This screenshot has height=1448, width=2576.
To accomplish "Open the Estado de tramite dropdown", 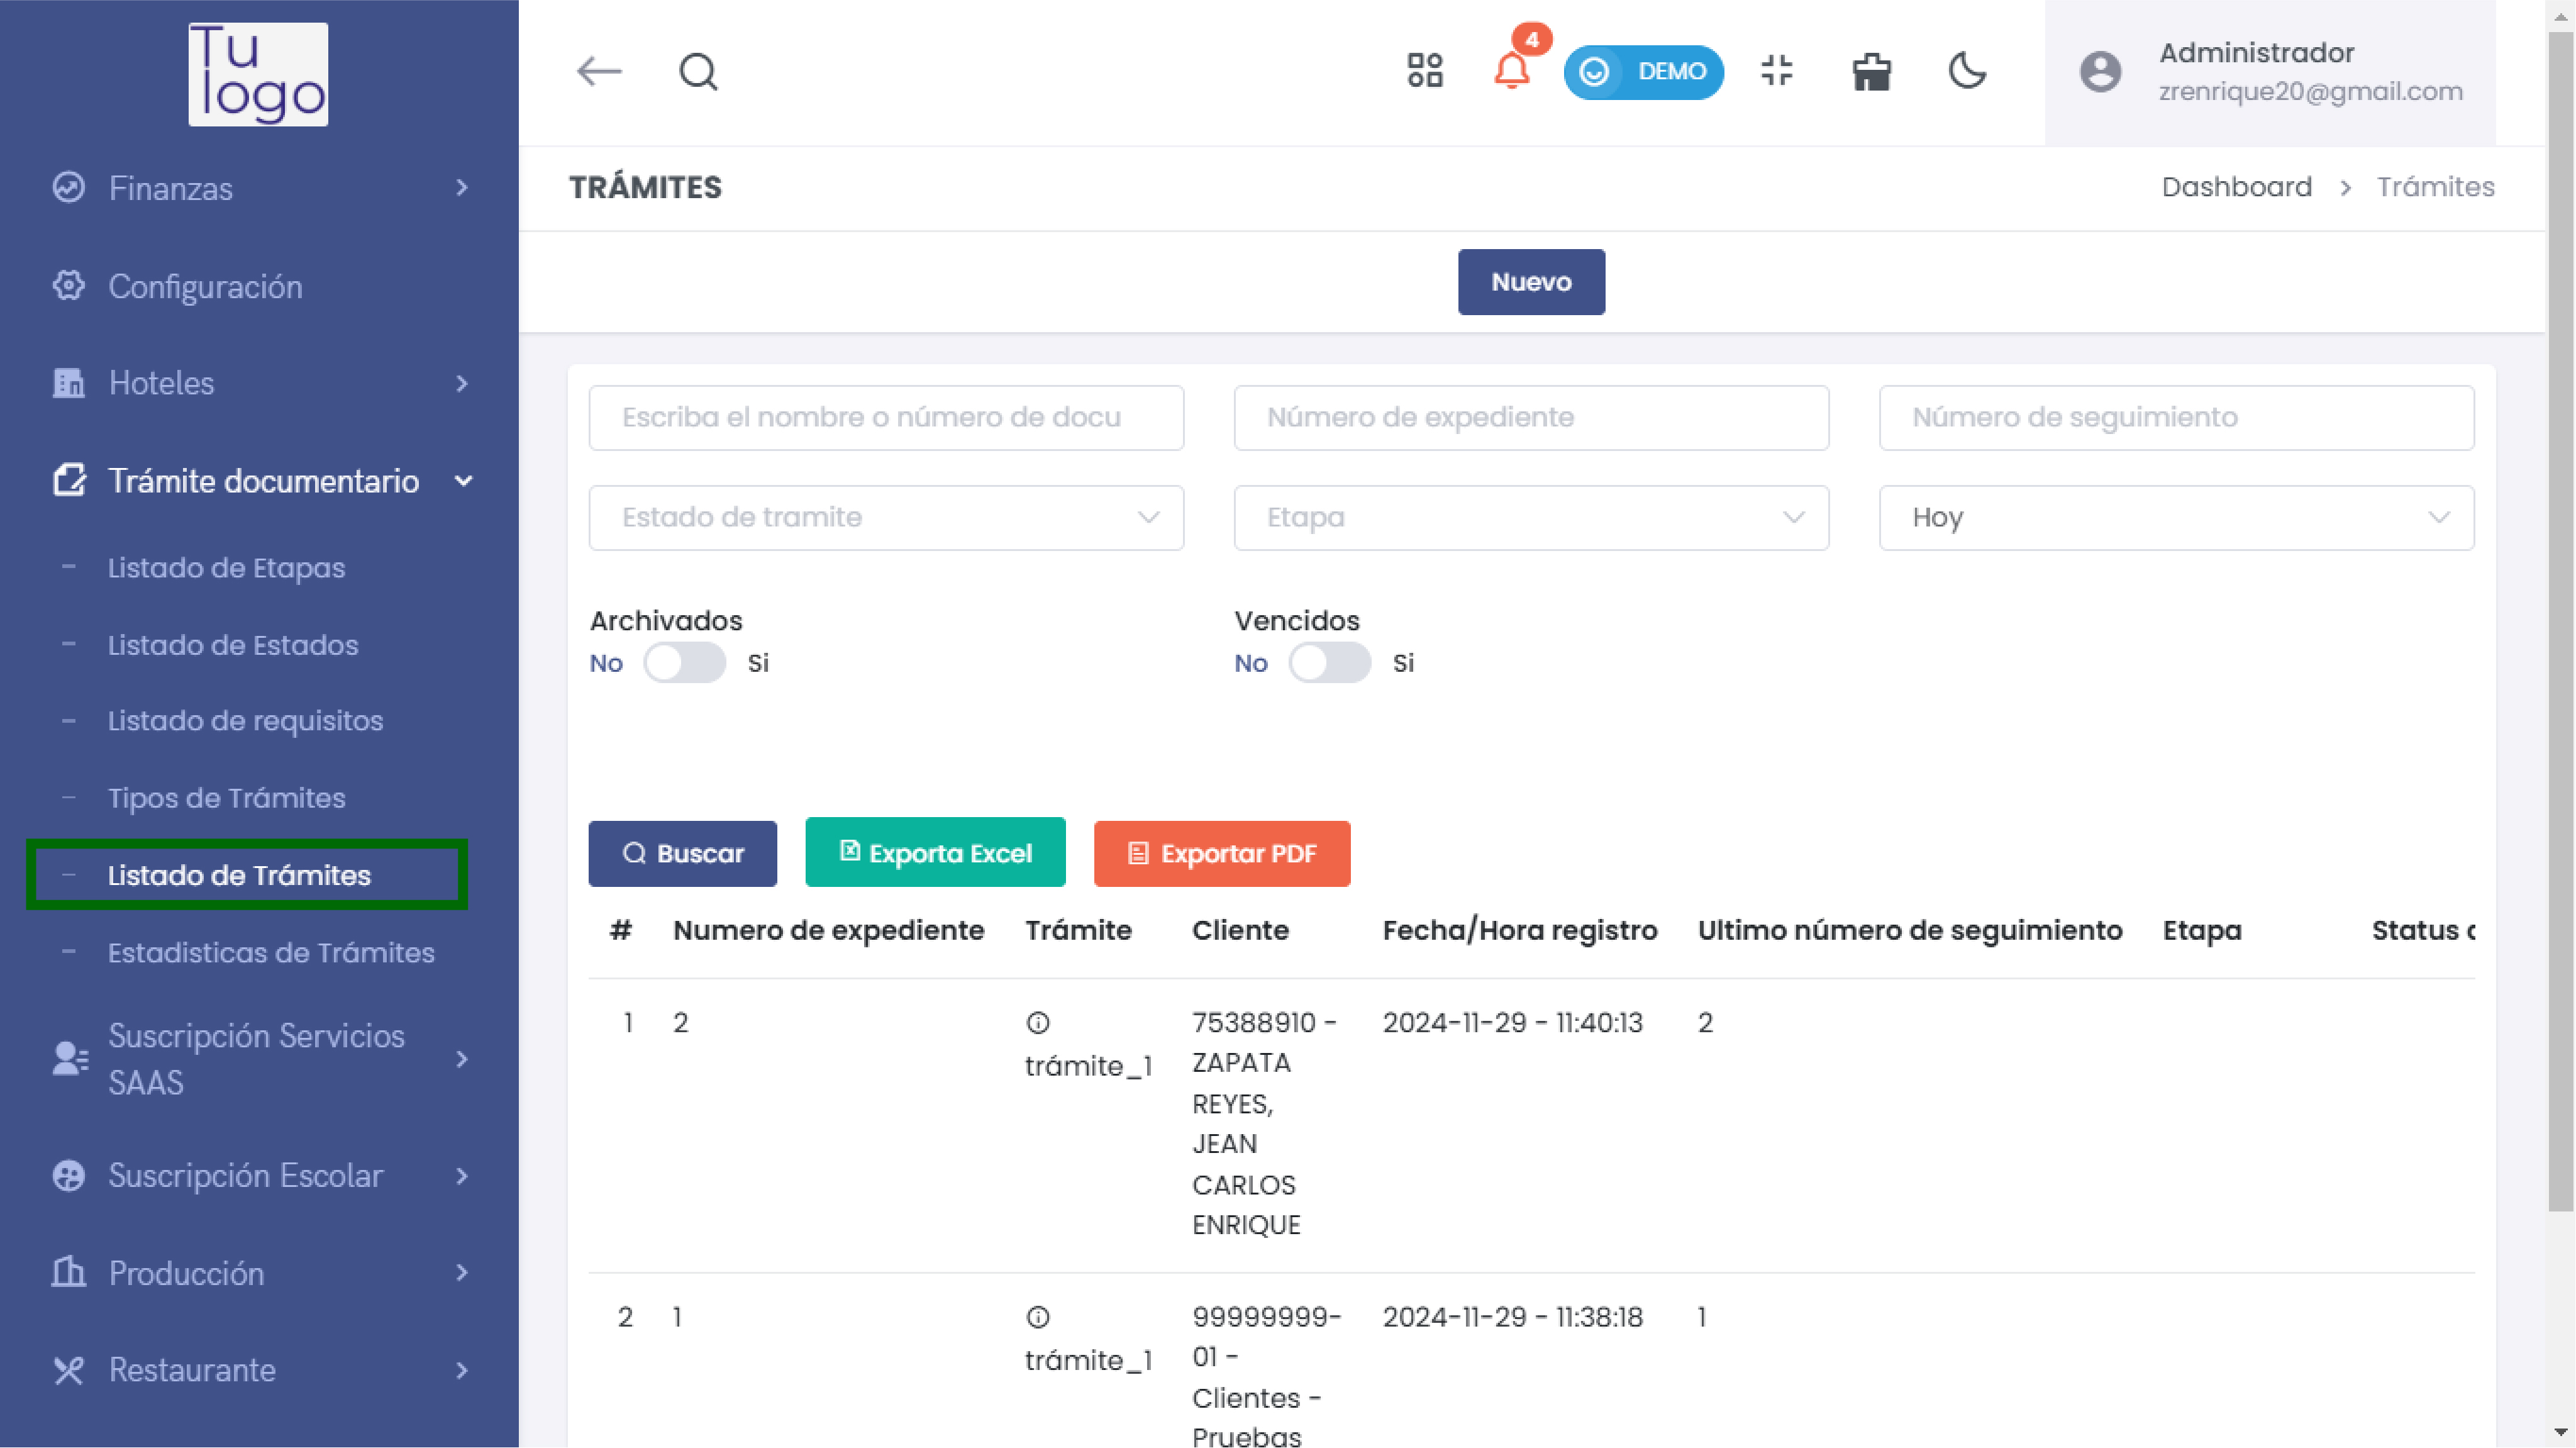I will coord(886,518).
